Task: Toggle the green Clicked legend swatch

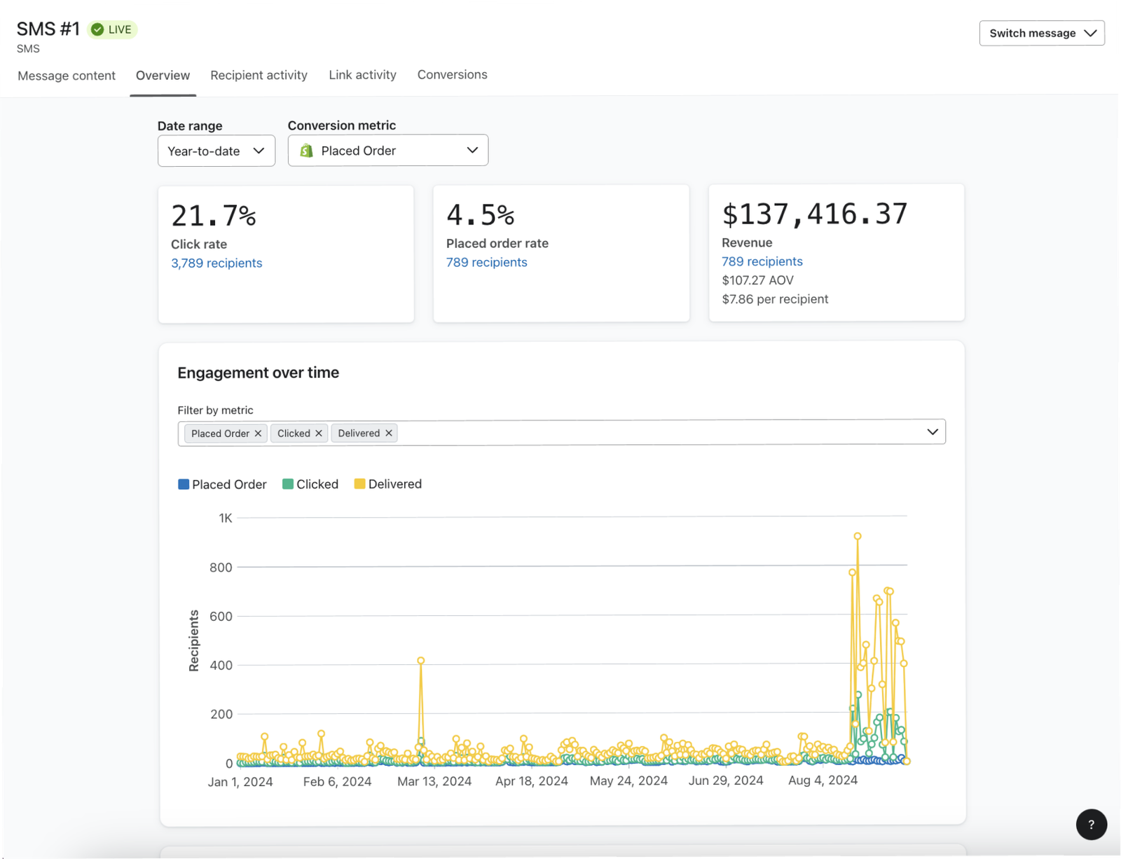Action: [287, 484]
